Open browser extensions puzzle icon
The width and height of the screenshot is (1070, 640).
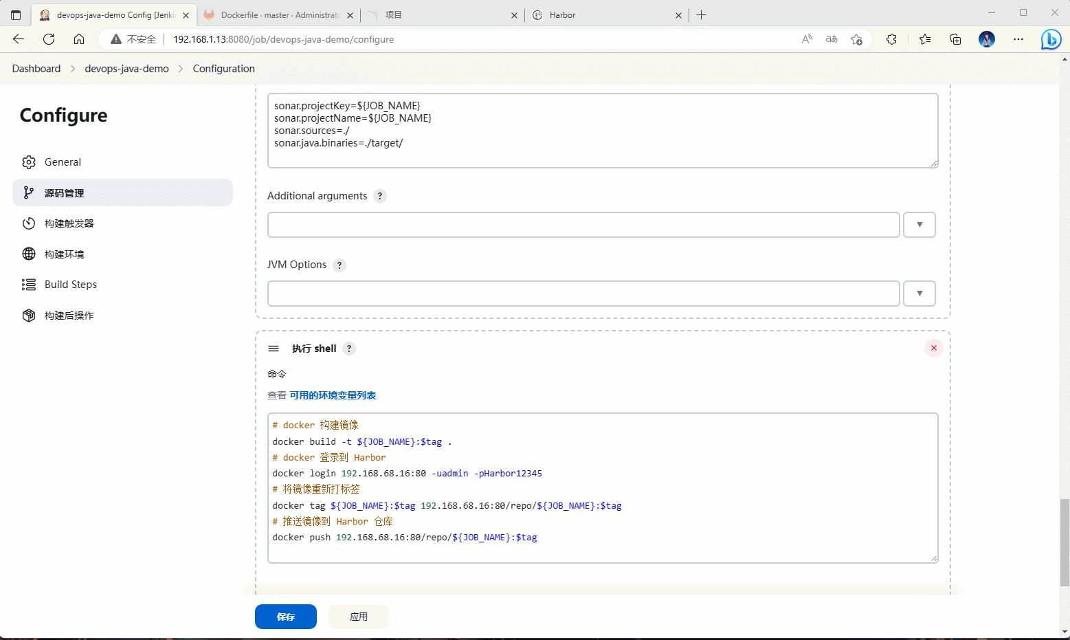pos(892,39)
